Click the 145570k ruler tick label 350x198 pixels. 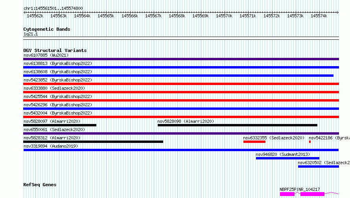point(224,16)
